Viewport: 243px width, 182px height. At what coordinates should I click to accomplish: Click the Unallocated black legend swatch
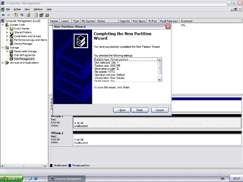point(51,165)
